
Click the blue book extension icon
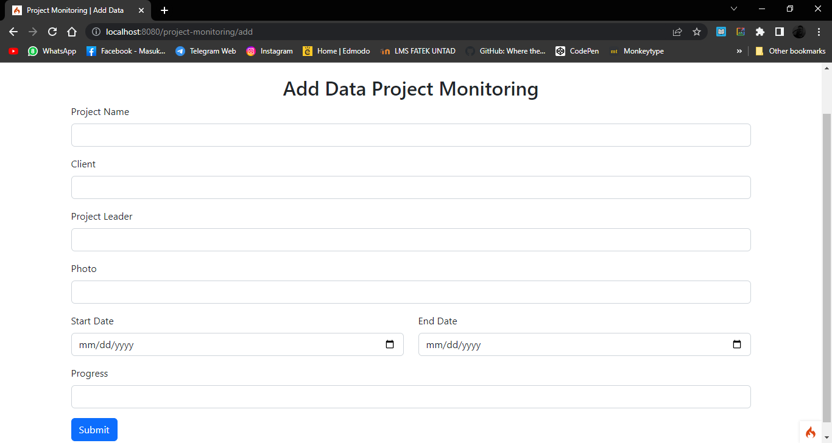click(721, 32)
